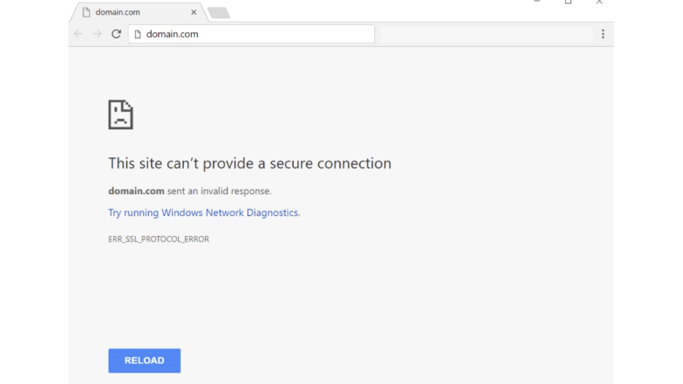The image size is (683, 384).
Task: Click the sad page error icon
Action: pos(120,115)
